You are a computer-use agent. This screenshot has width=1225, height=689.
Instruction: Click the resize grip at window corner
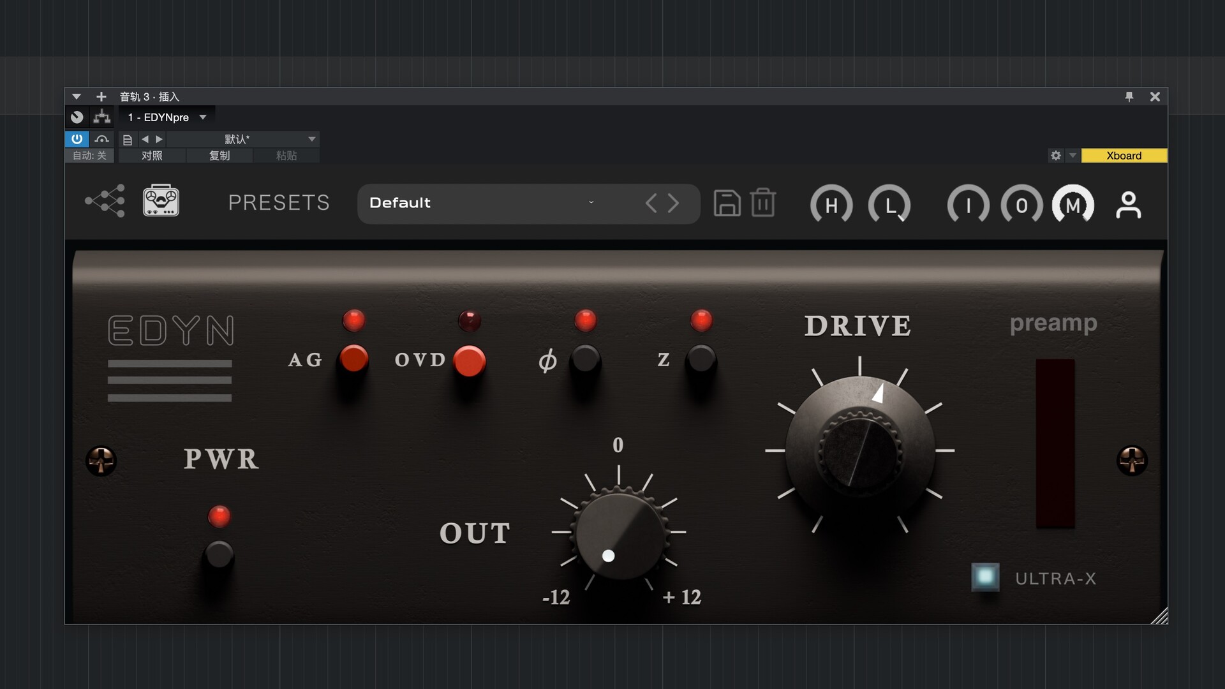[1159, 616]
